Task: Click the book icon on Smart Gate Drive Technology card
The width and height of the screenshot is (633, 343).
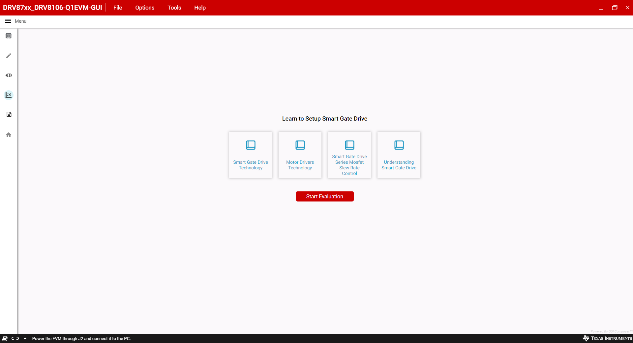Action: point(251,145)
